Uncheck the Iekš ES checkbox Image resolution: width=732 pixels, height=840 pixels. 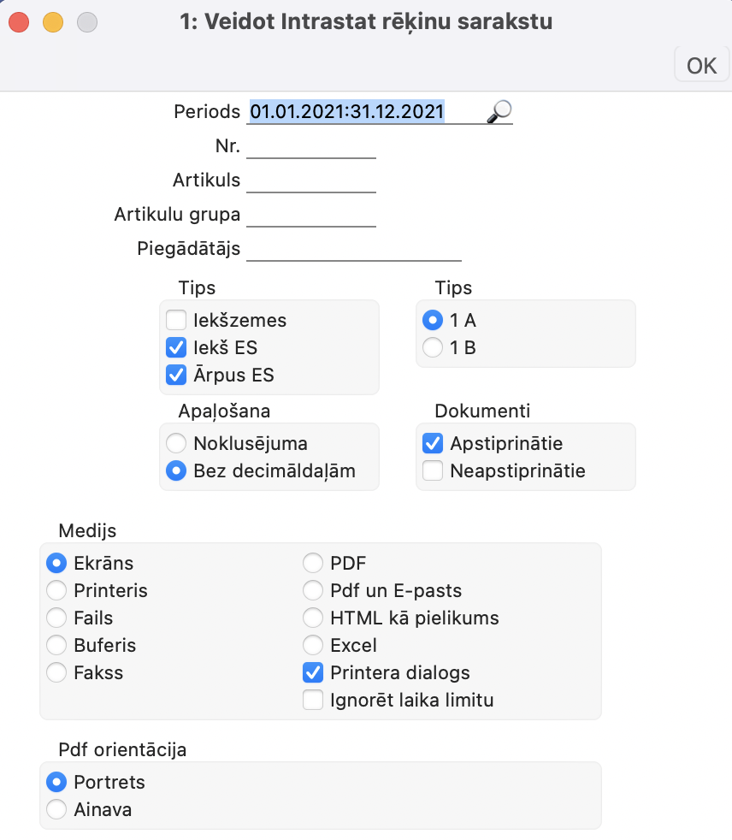(x=176, y=348)
